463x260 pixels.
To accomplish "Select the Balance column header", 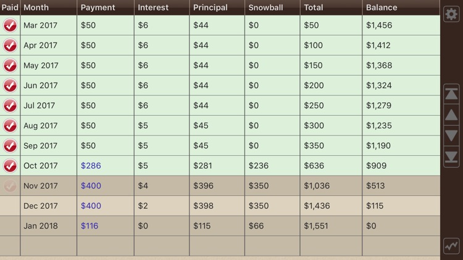I will click(x=382, y=7).
